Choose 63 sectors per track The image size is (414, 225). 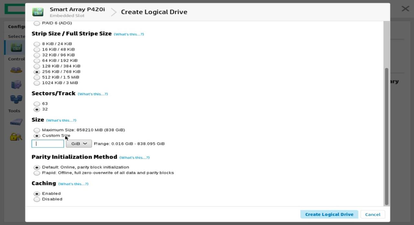(x=37, y=104)
